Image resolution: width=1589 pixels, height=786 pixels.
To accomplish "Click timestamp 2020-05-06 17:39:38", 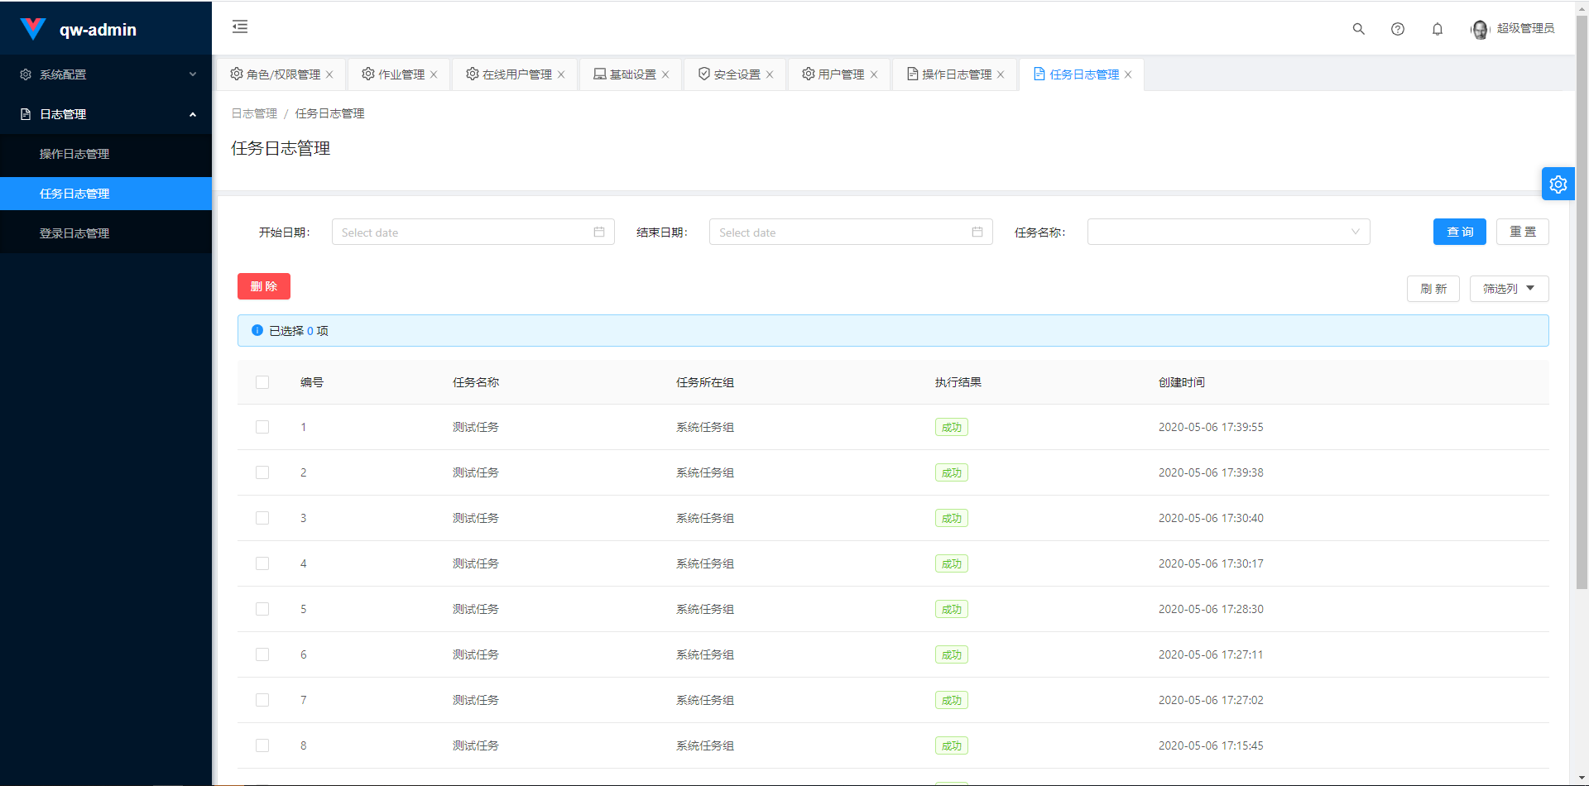I will pos(1211,472).
